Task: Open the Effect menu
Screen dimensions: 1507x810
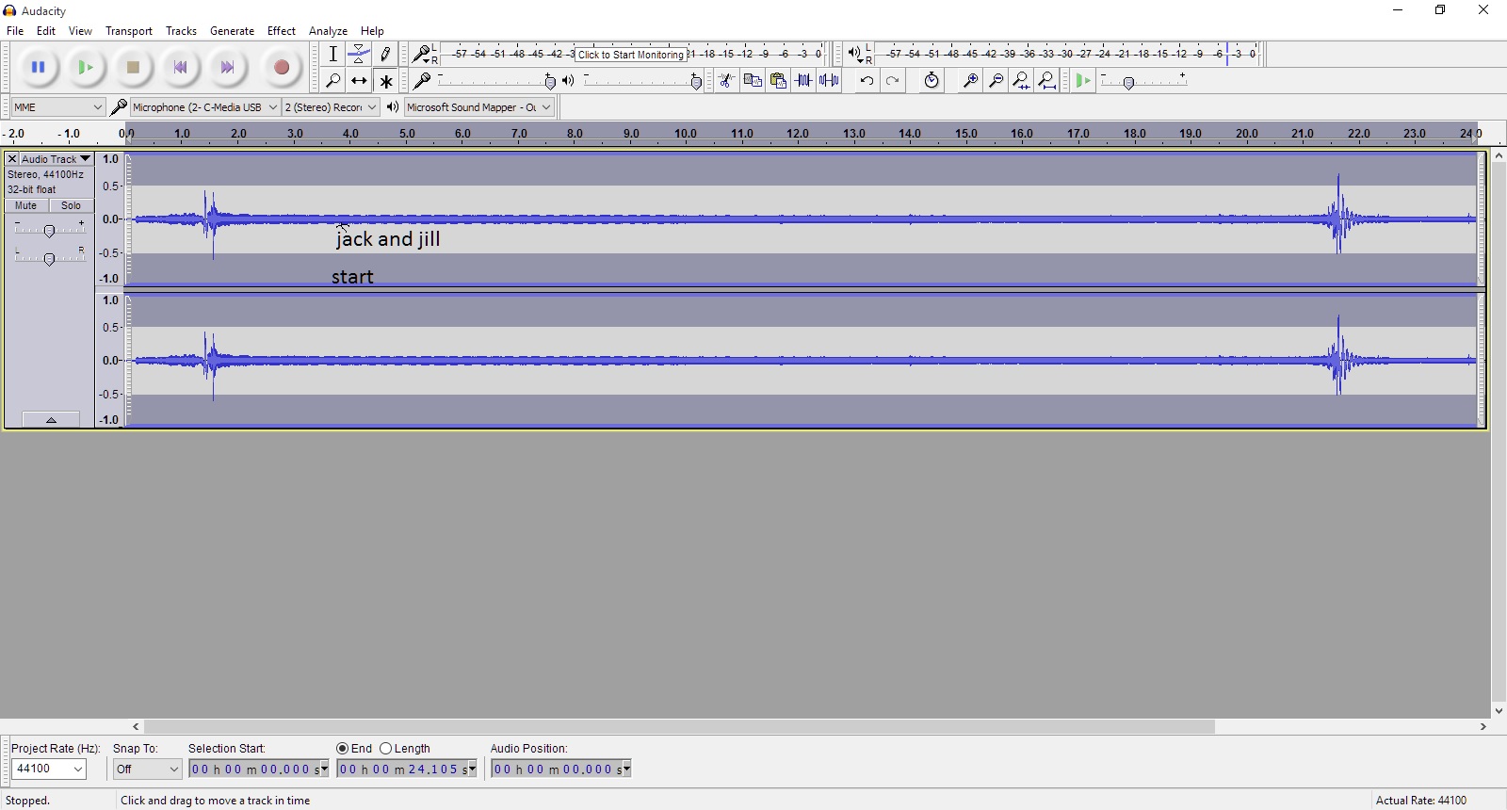Action: [x=281, y=31]
